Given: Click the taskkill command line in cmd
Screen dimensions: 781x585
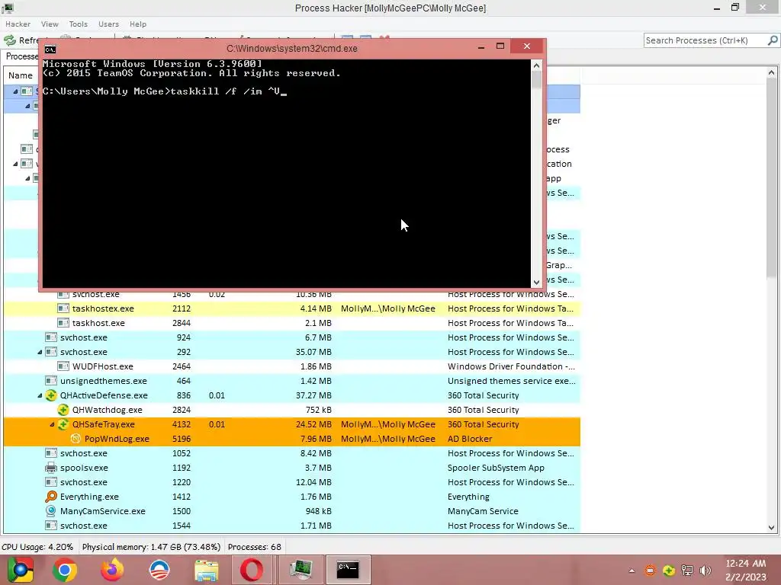Looking at the screenshot, I should tap(165, 91).
